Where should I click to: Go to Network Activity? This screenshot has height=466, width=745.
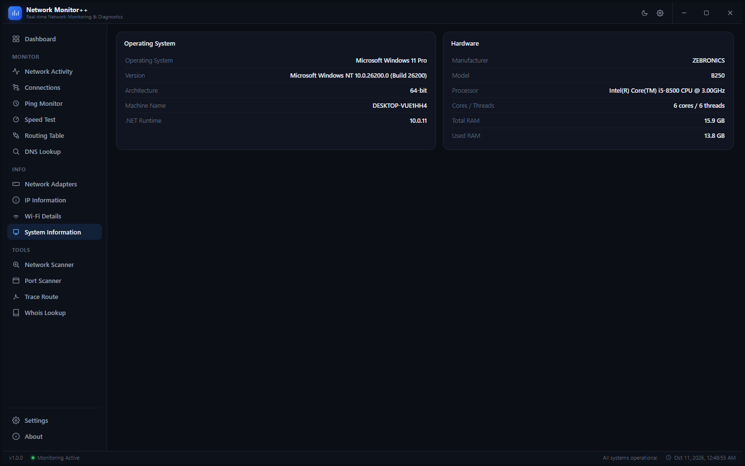click(x=54, y=71)
